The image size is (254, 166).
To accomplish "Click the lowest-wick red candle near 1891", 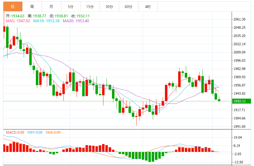I will pyautogui.click(x=137, y=116).
